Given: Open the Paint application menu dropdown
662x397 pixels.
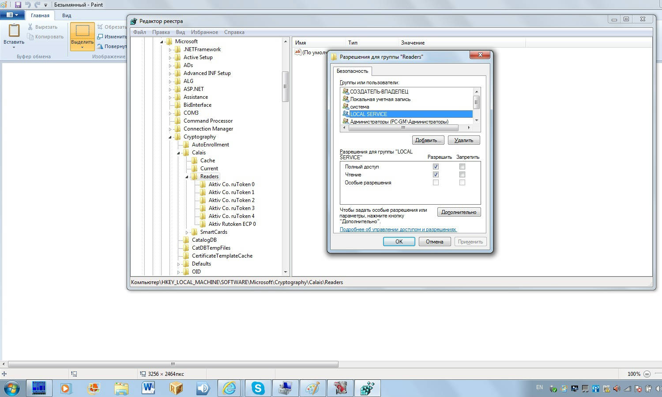Looking at the screenshot, I should click(x=12, y=15).
